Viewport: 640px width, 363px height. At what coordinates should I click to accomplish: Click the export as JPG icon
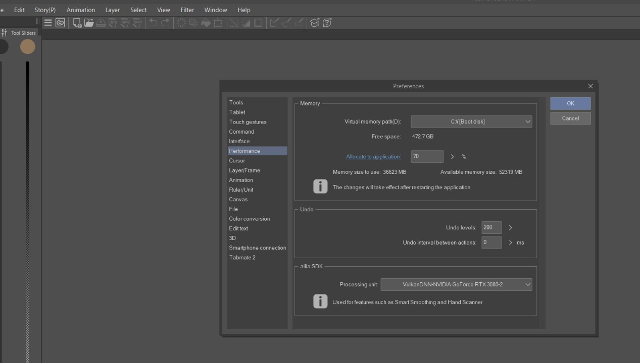[x=113, y=23]
